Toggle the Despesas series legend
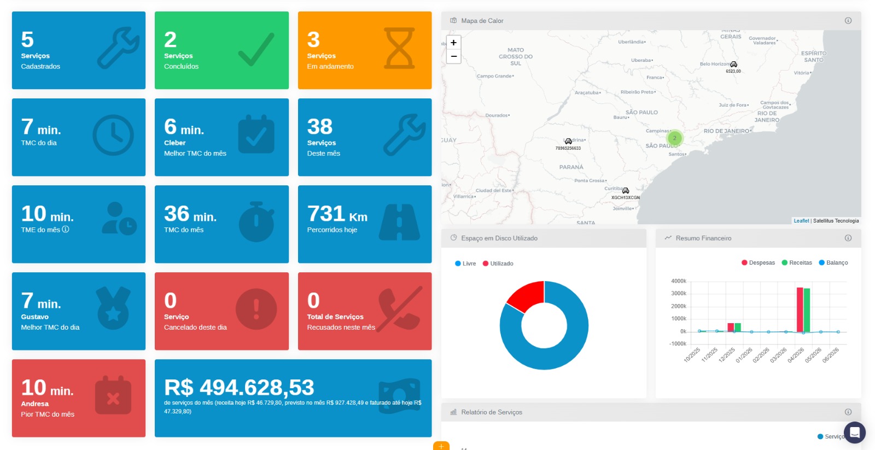875x450 pixels. (758, 262)
